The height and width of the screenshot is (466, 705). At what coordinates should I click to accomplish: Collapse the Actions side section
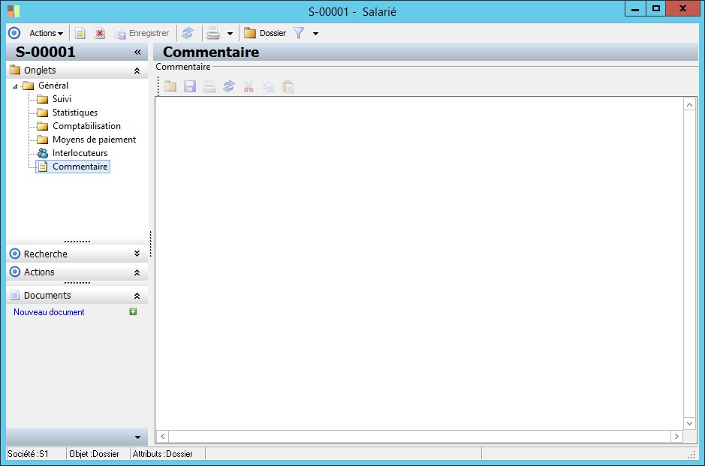click(137, 272)
